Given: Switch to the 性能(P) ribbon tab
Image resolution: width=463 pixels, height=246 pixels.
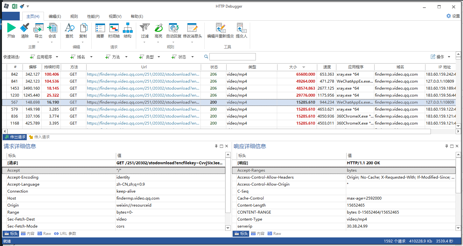Looking at the screenshot, I should pos(94,17).
